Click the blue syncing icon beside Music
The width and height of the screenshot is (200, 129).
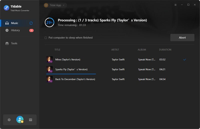pyautogui.click(x=31, y=23)
